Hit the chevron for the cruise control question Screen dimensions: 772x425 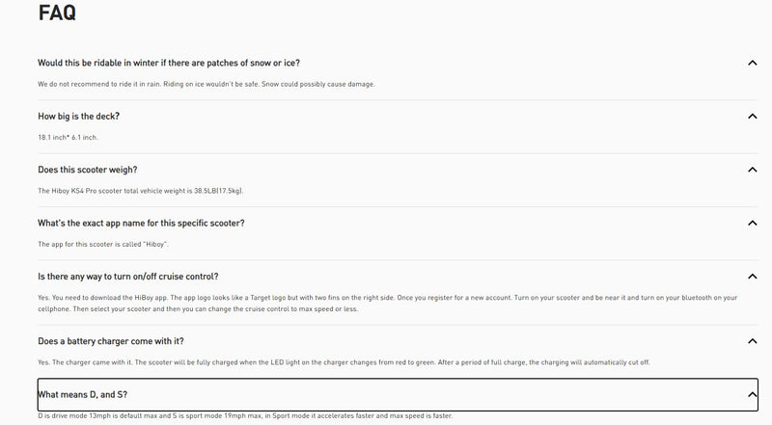click(x=752, y=277)
